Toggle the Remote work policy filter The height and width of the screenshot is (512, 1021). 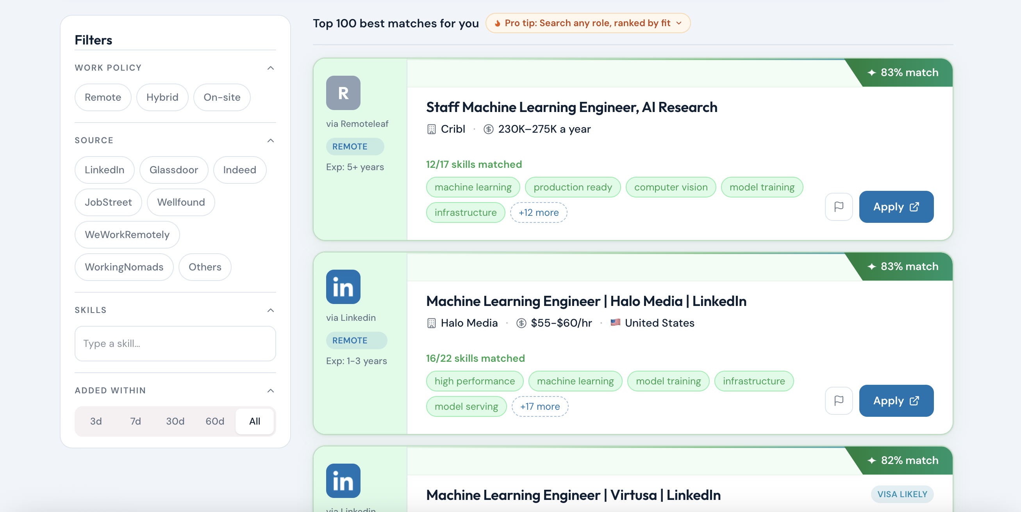pyautogui.click(x=103, y=98)
